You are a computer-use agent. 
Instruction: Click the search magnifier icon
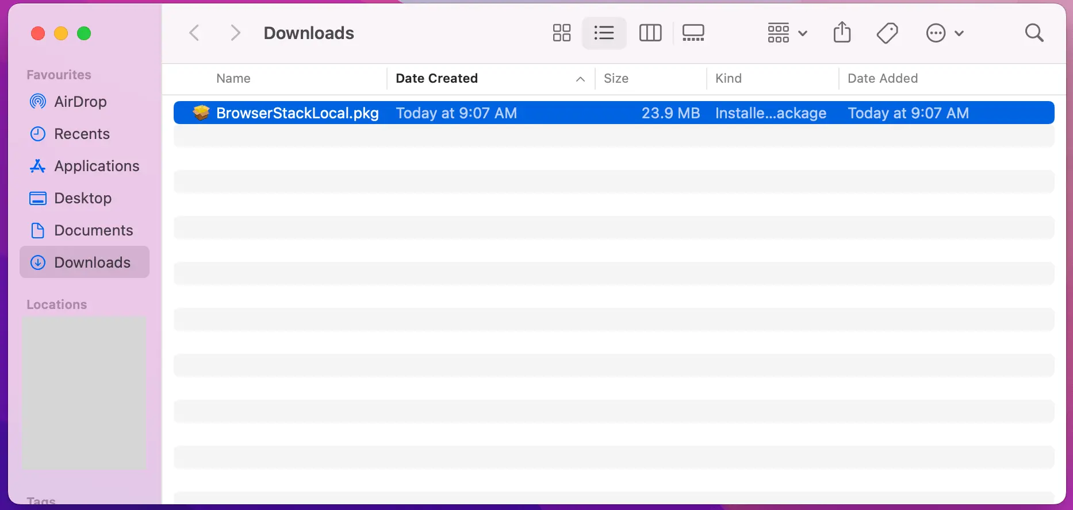(x=1034, y=33)
